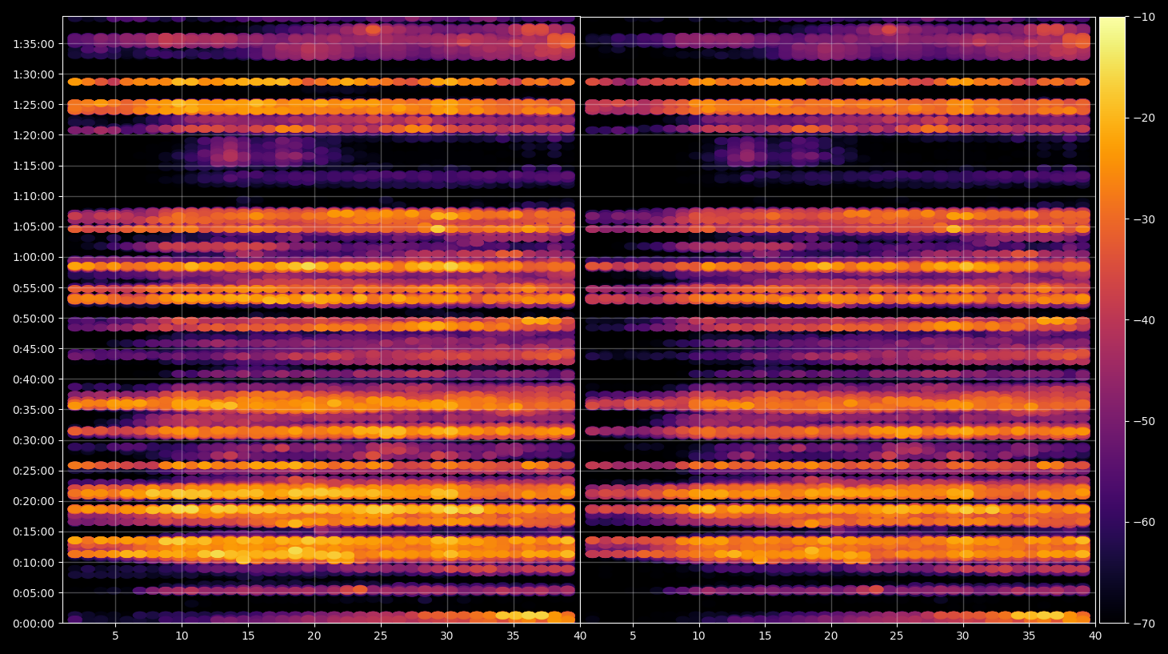Select x-axis label 10 under left heatmap

182,636
